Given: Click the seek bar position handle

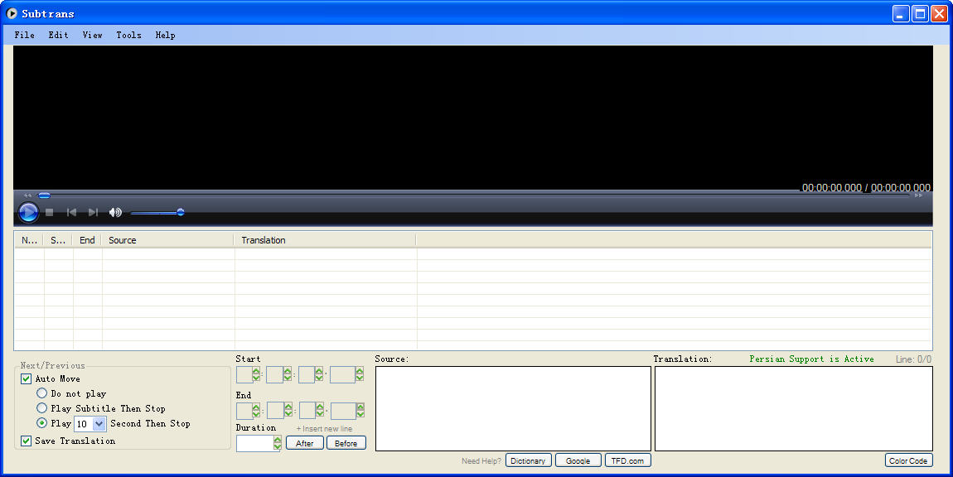Looking at the screenshot, I should [45, 195].
